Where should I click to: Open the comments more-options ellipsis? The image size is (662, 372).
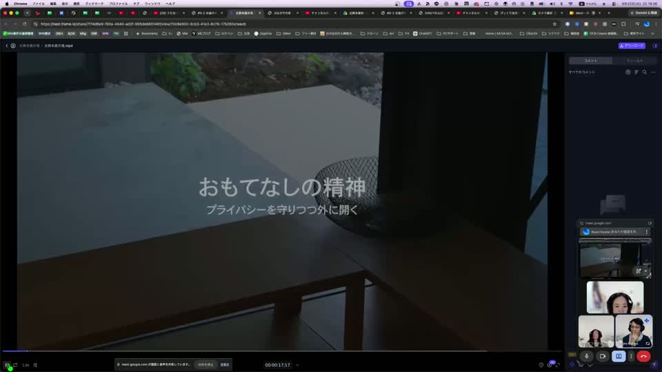coord(653,72)
